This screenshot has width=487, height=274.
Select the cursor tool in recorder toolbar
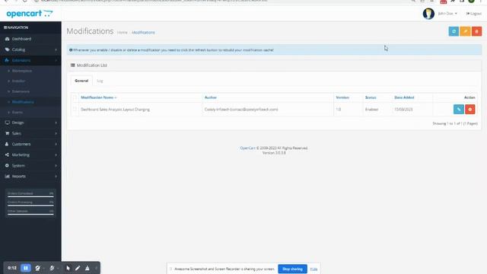click(x=68, y=268)
